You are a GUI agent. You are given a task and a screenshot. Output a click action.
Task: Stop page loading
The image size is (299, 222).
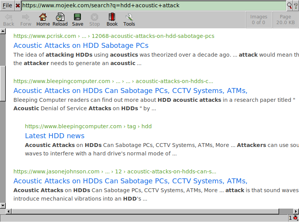[x=94, y=20]
